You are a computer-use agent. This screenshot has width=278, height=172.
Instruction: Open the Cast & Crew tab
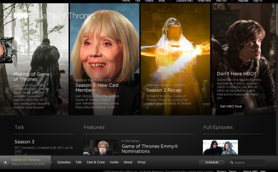(96, 162)
